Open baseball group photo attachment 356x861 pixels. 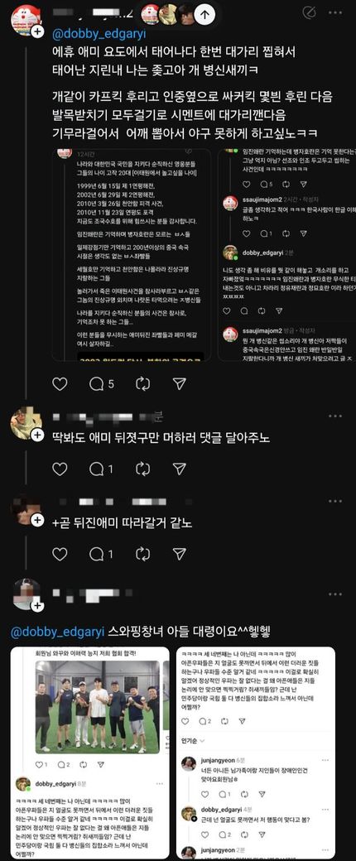pyautogui.click(x=98, y=706)
